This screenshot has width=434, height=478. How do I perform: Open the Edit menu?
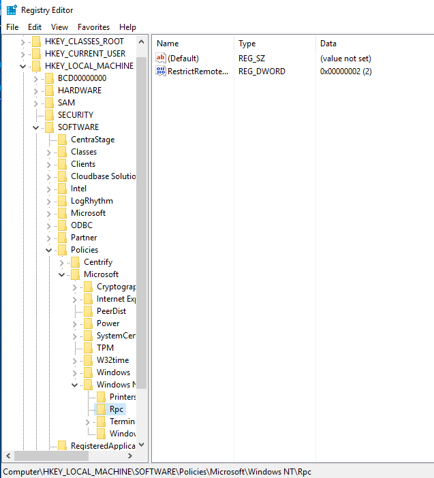[35, 27]
